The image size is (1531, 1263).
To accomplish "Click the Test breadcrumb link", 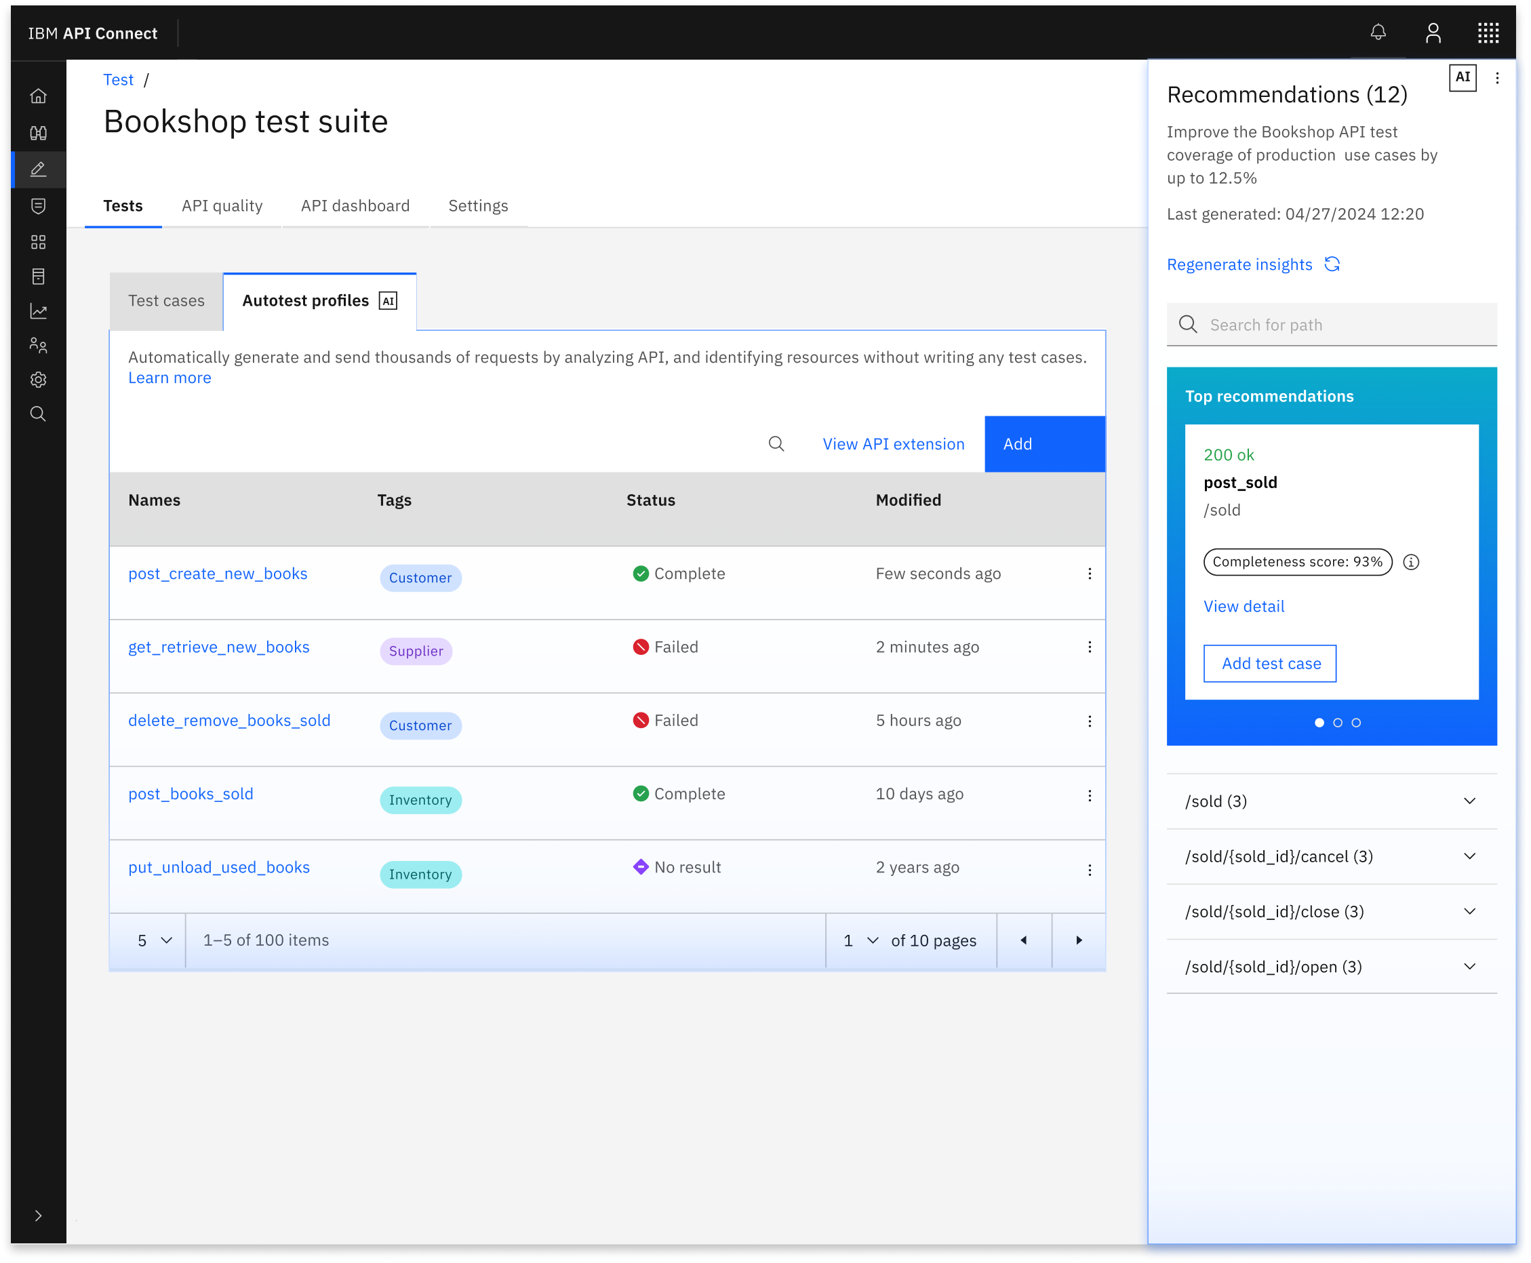I will coord(119,79).
